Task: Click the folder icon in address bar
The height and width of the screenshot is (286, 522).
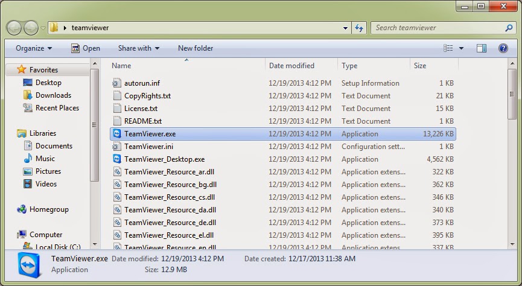Action: click(54, 28)
